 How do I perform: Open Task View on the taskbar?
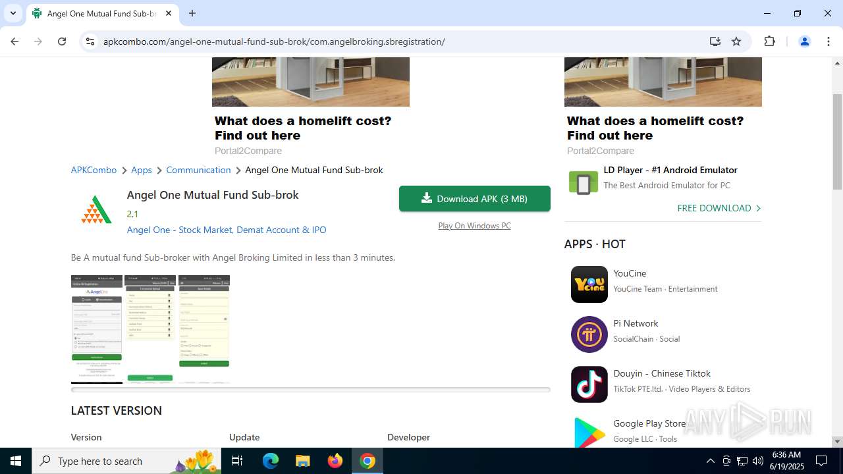point(238,461)
